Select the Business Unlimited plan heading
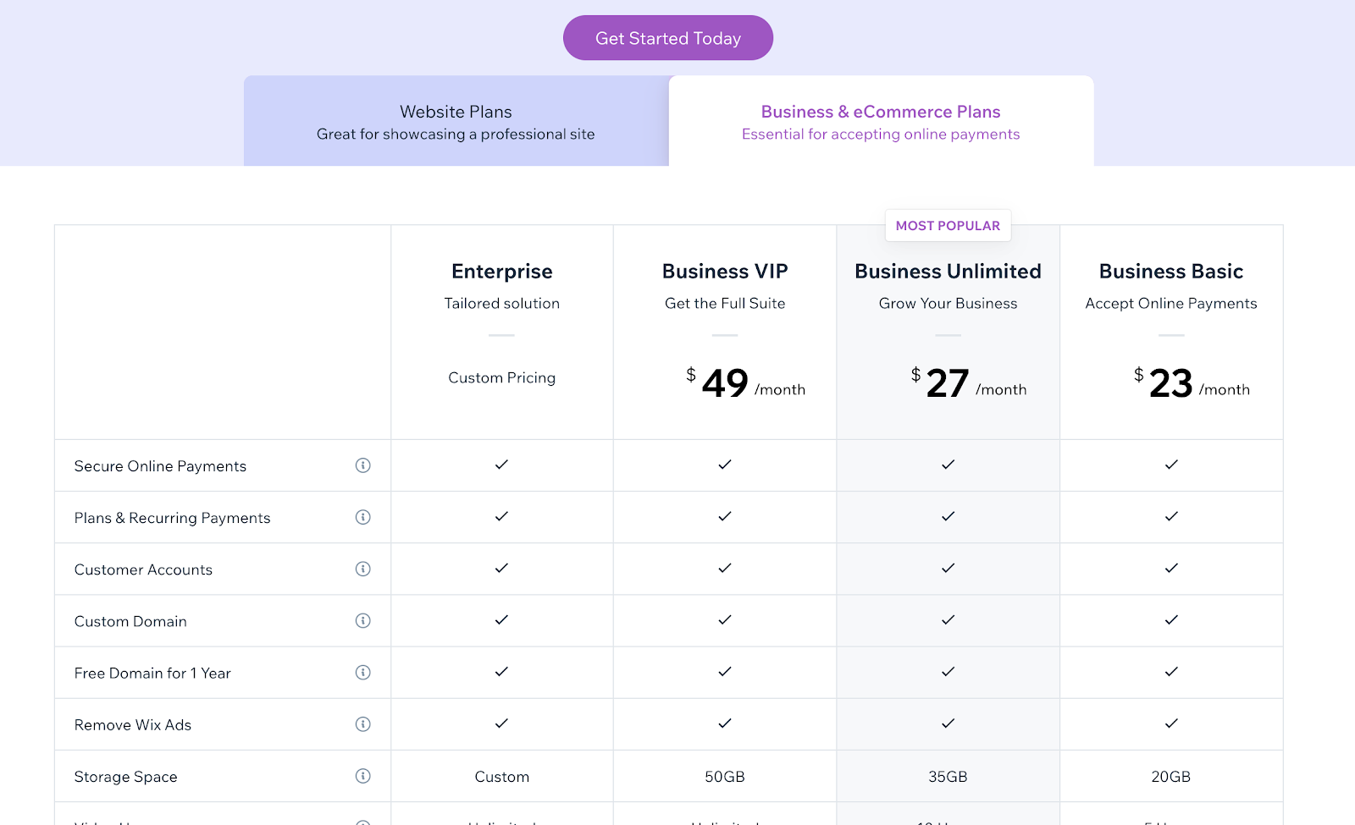1355x825 pixels. click(948, 272)
